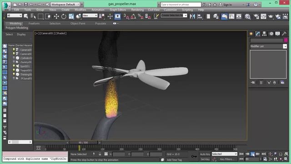
Task: Open the Mini Curve Editor icon
Action: 38,148
